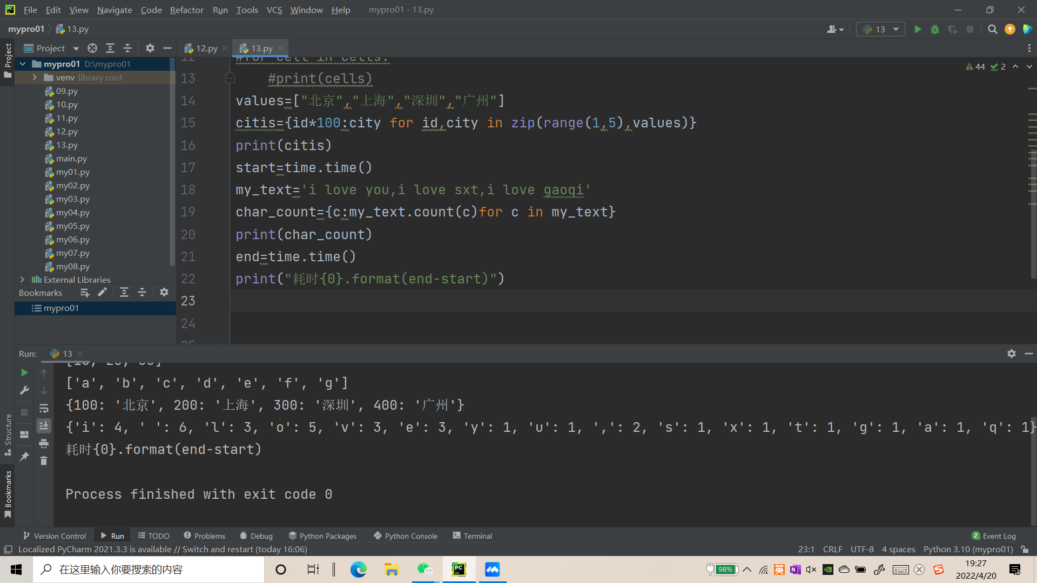Go to previous highlighted error arrow
The height and width of the screenshot is (583, 1037).
(1015, 66)
